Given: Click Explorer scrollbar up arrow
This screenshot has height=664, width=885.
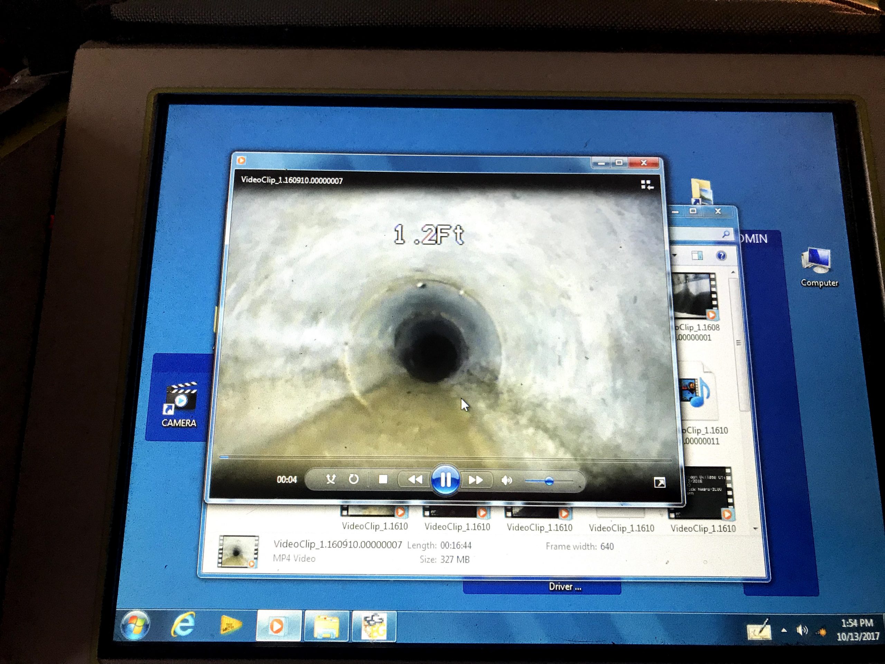Looking at the screenshot, I should coord(733,272).
